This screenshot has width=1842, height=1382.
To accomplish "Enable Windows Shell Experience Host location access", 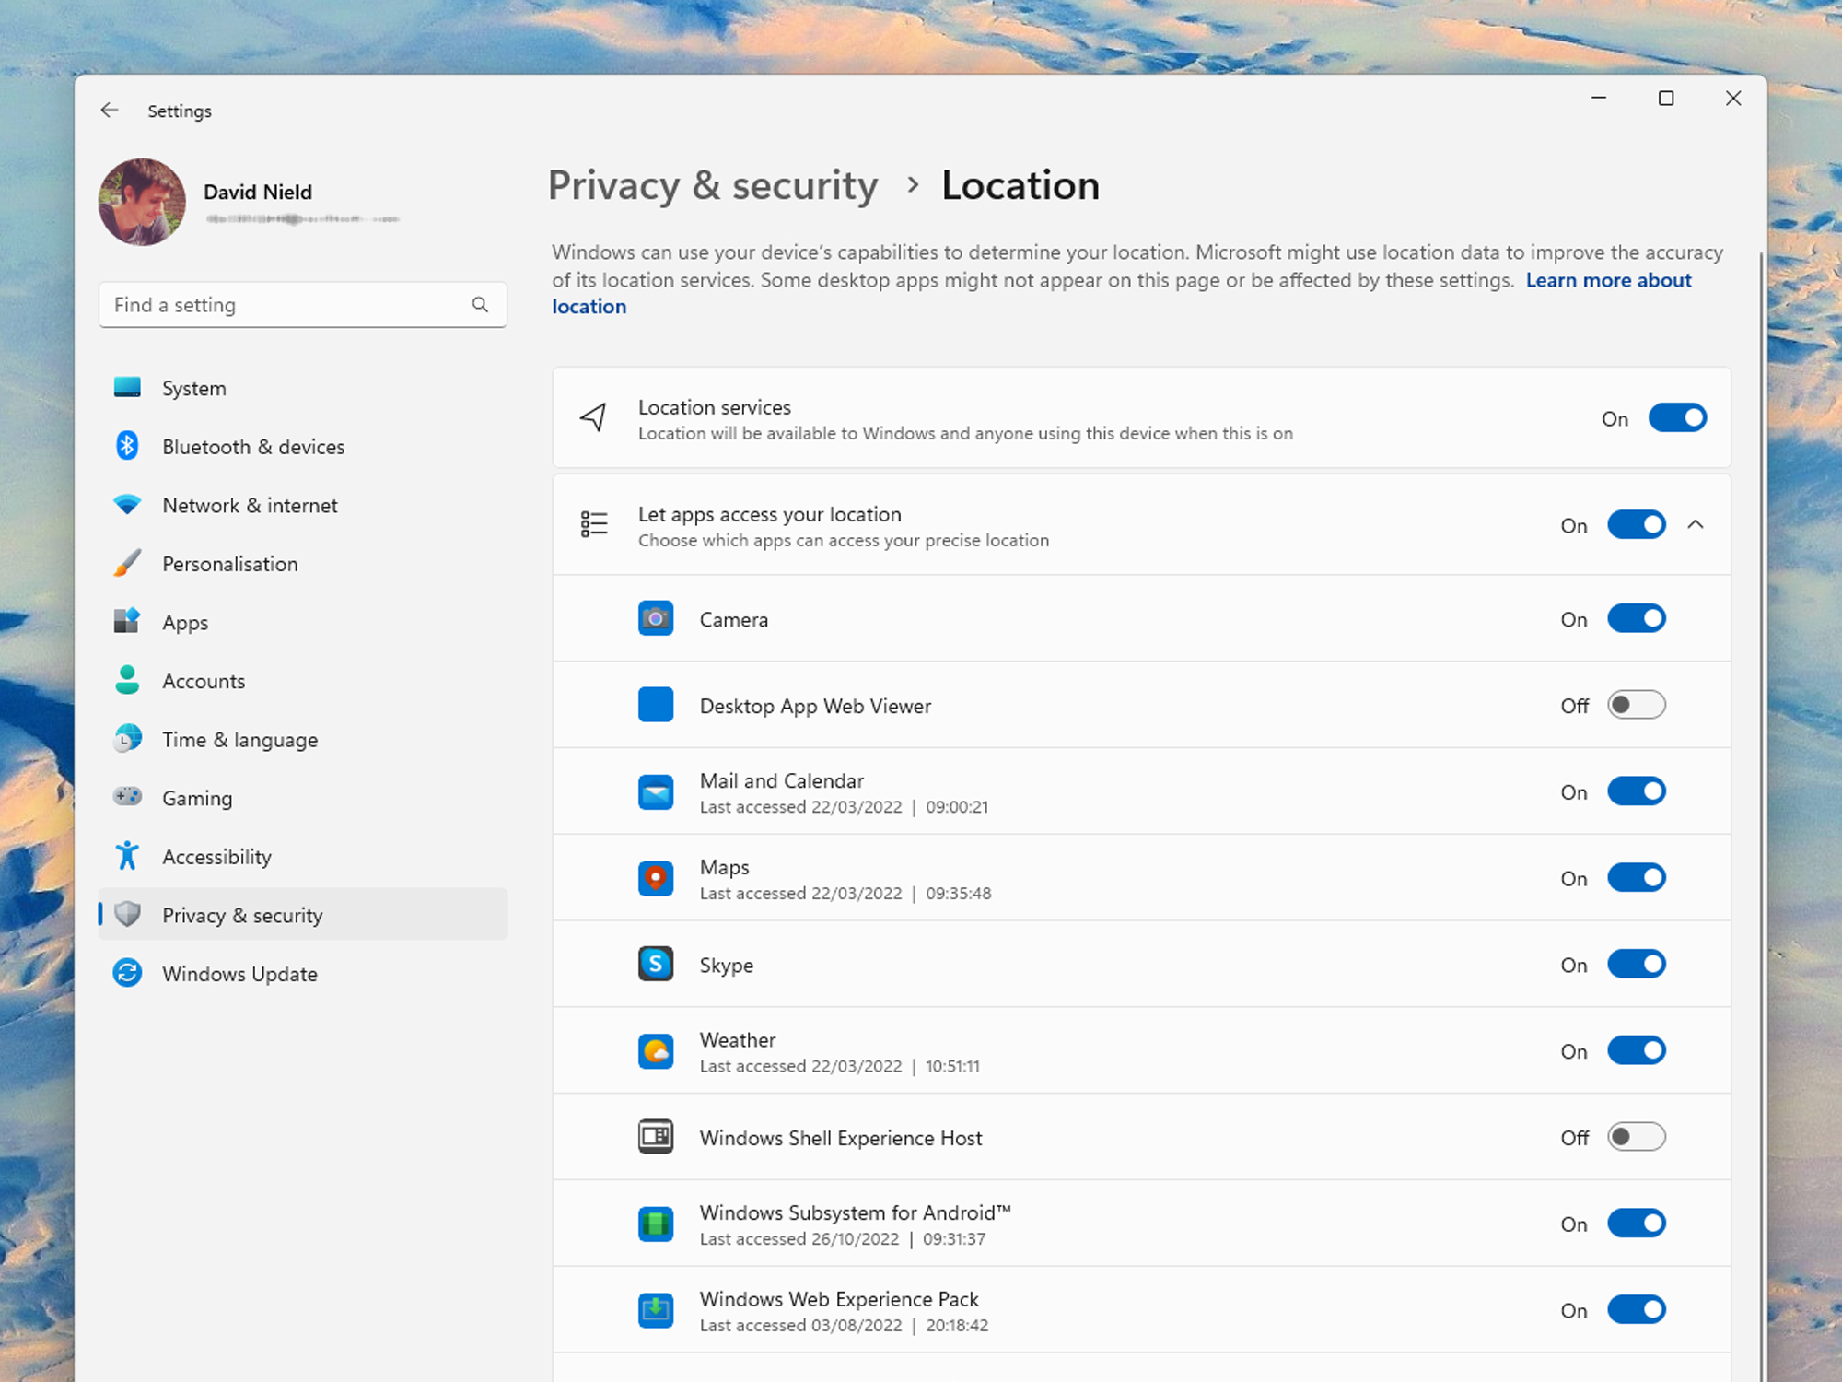I will [x=1636, y=1137].
